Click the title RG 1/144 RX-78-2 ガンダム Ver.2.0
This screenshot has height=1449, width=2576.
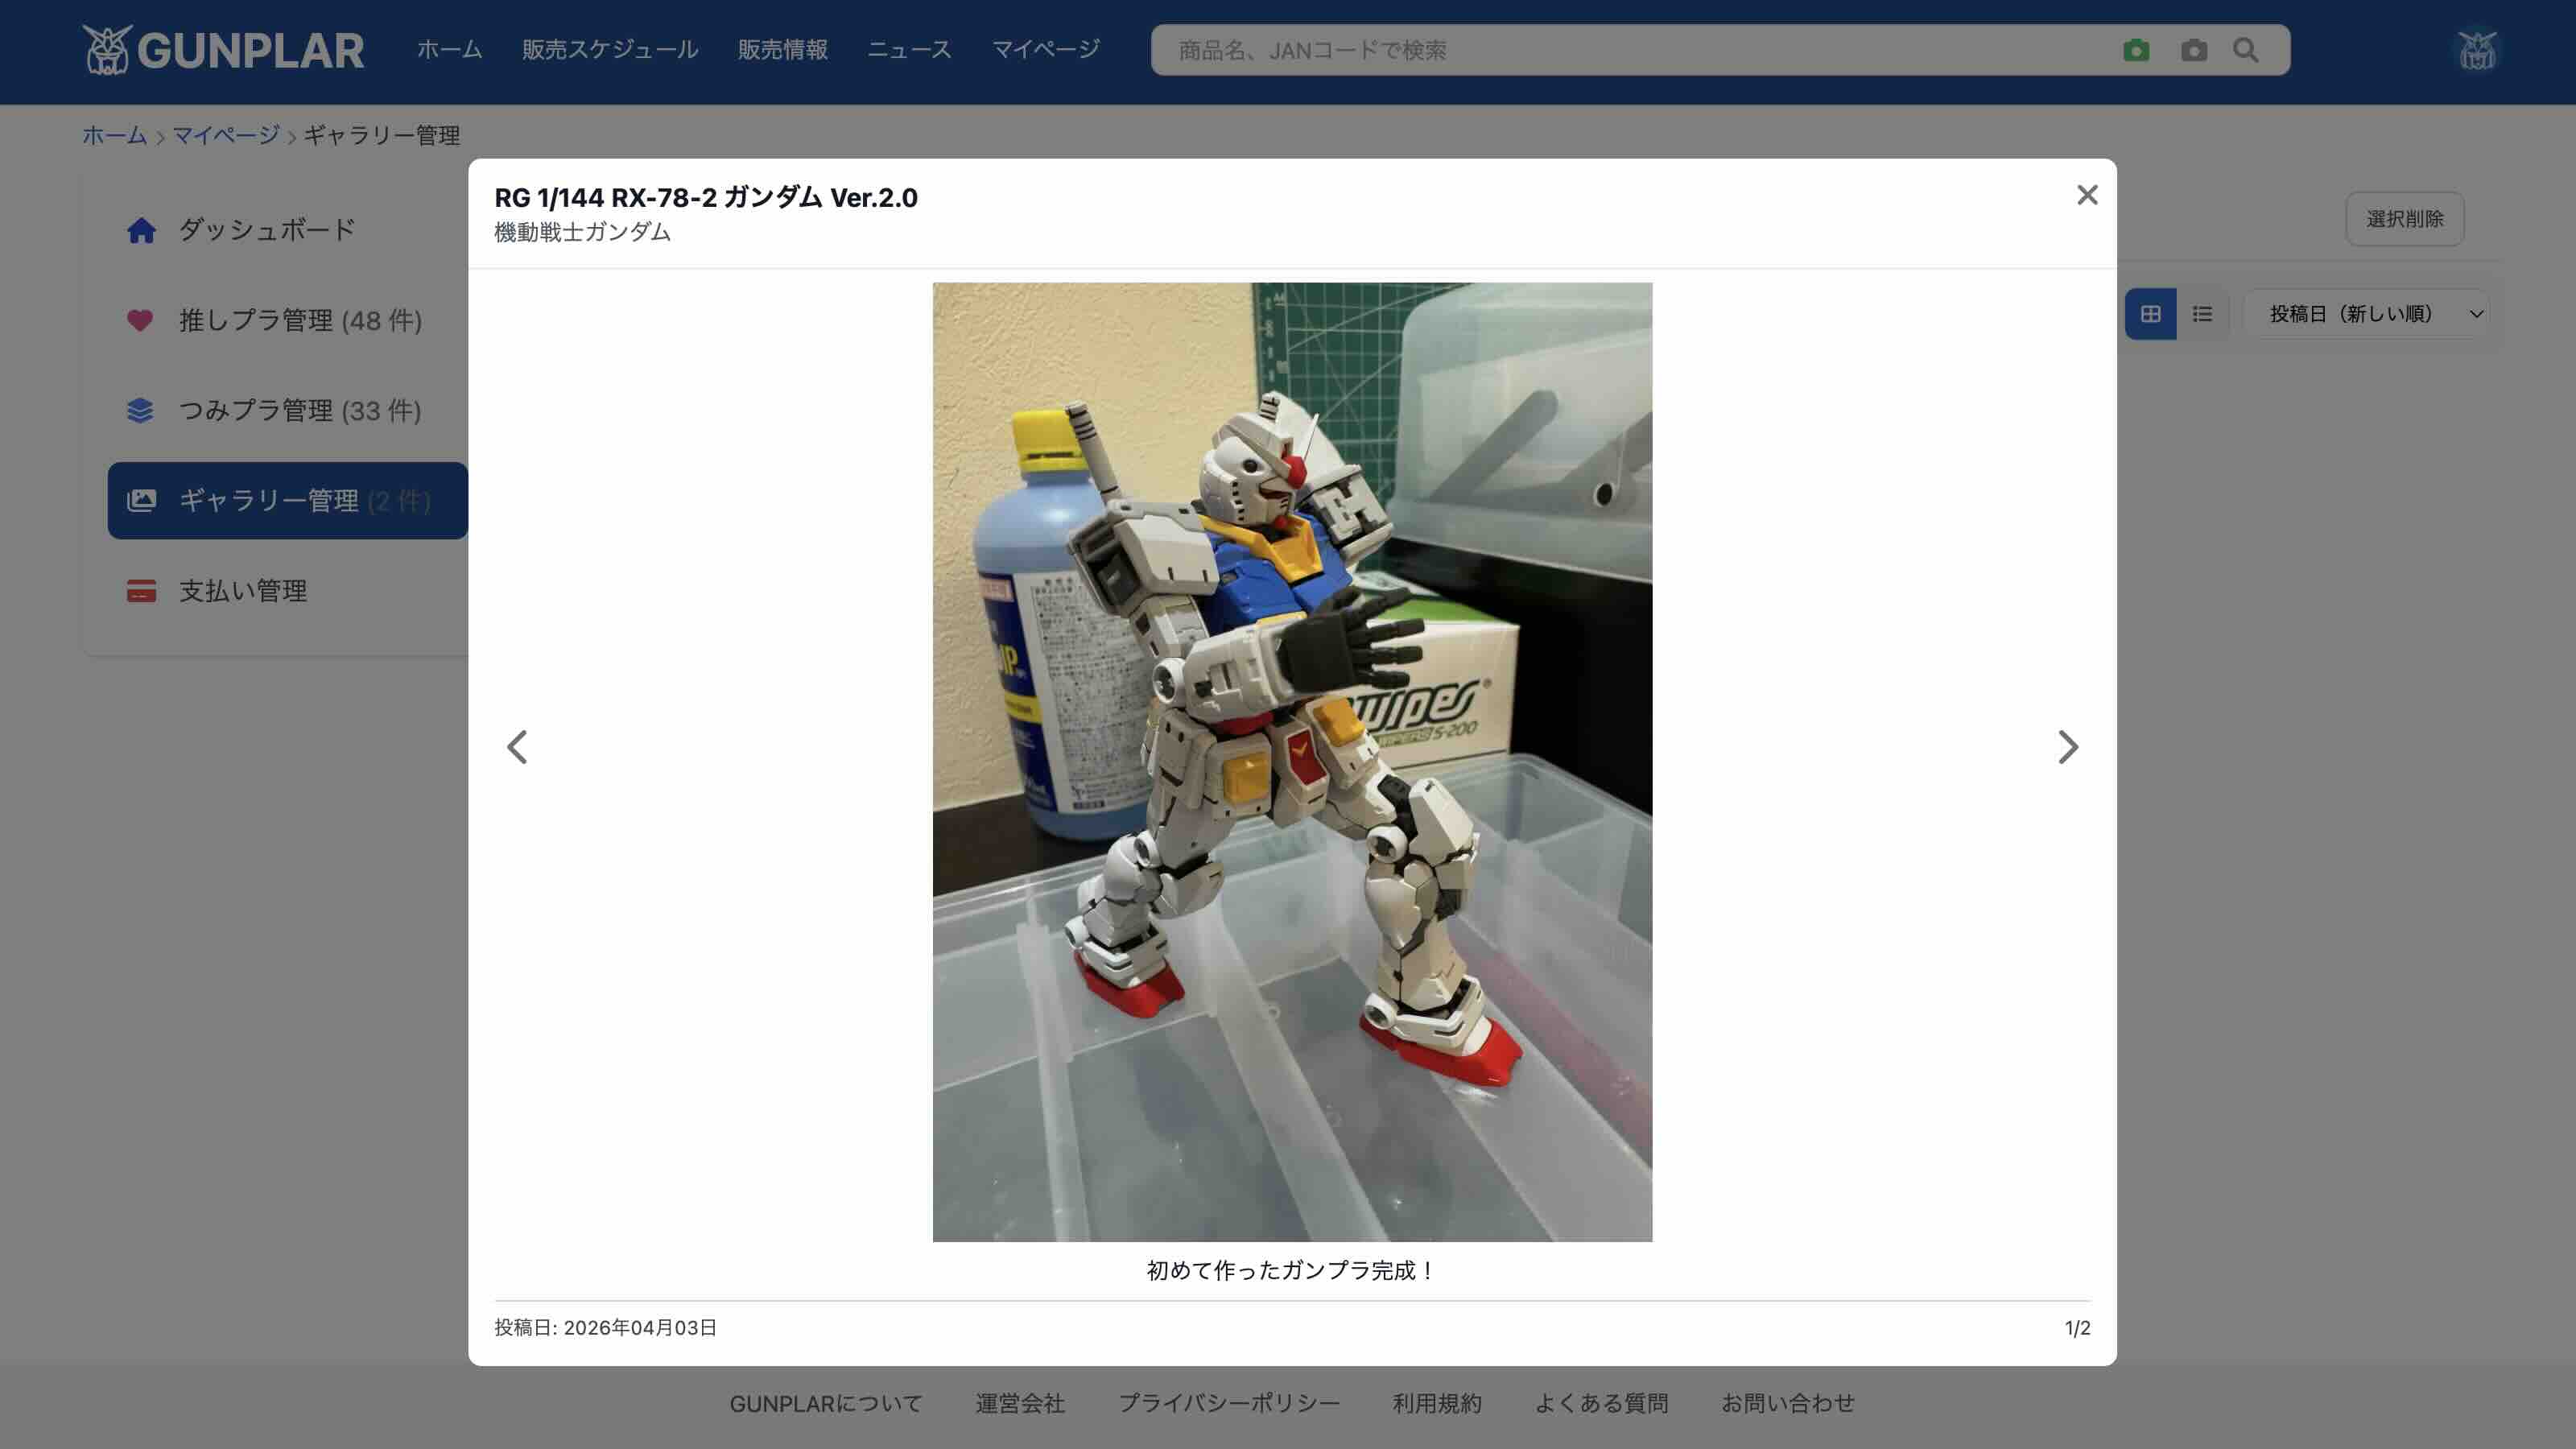706,198
